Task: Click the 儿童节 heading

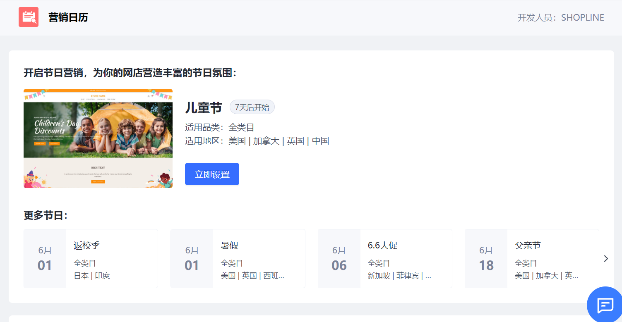Action: click(x=204, y=108)
